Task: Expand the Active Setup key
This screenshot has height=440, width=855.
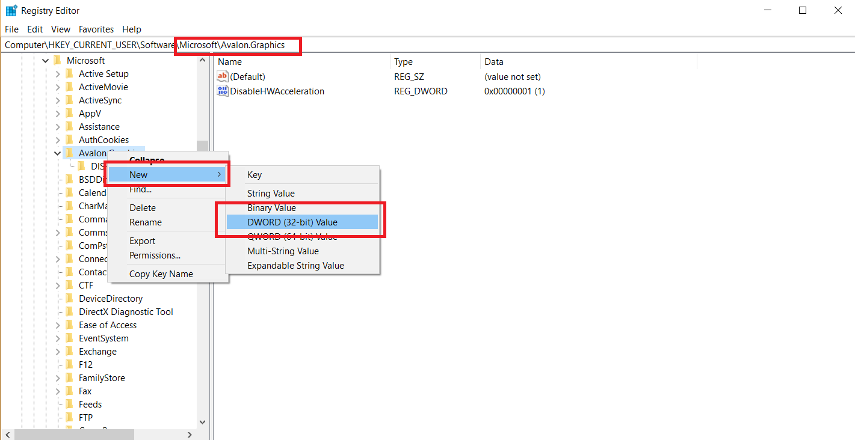Action: pyautogui.click(x=58, y=74)
